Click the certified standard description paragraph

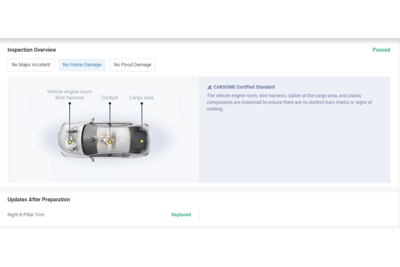[x=289, y=102]
